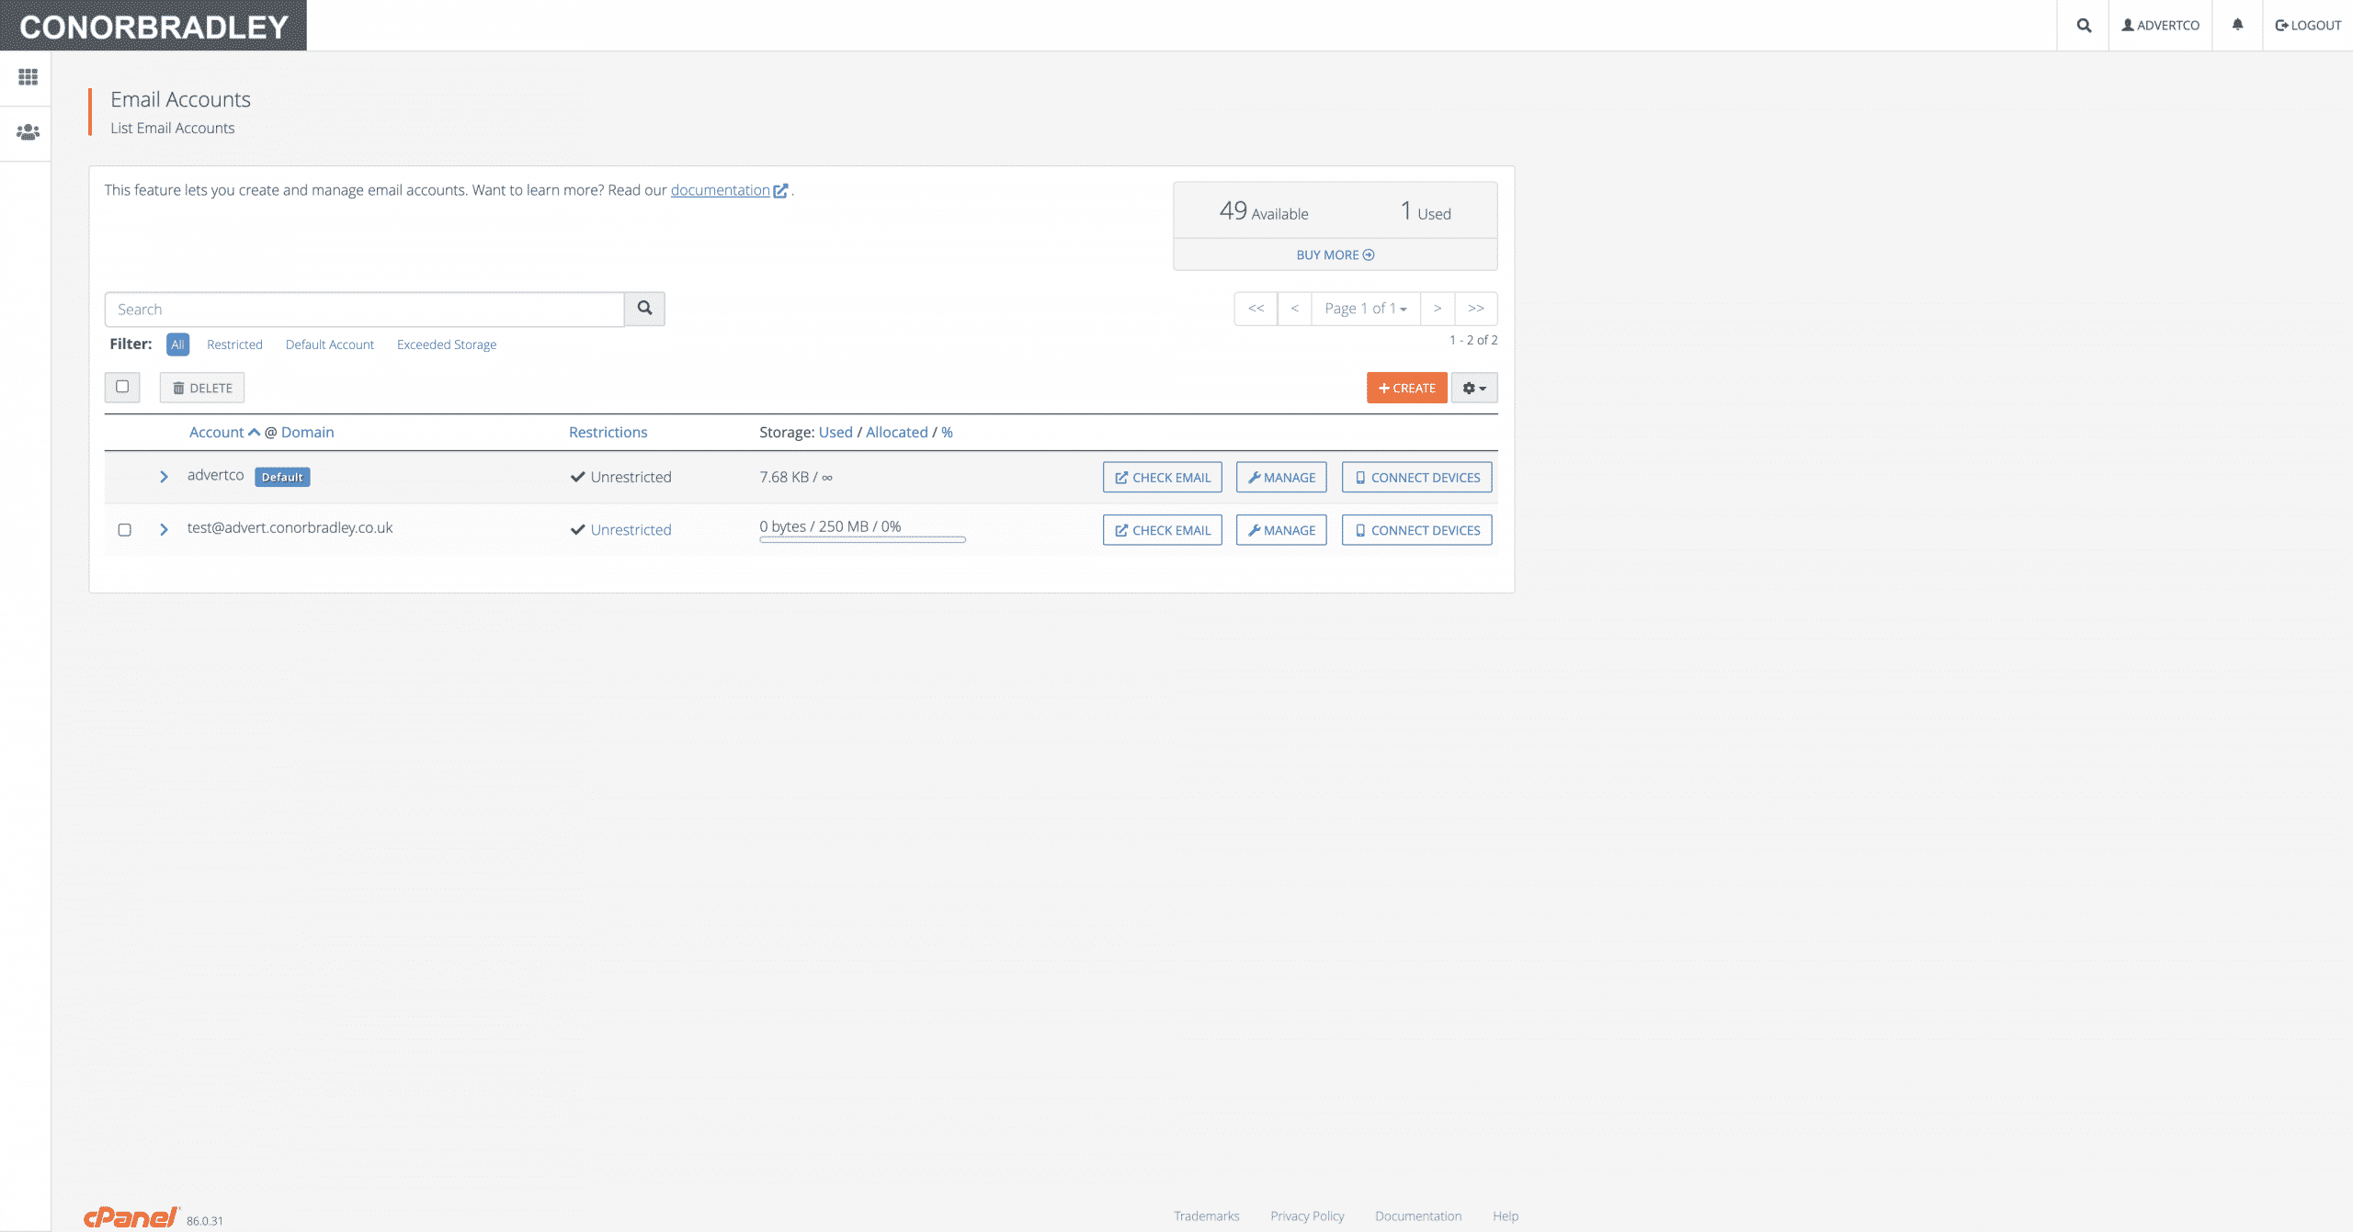Click BUY MORE link
The height and width of the screenshot is (1232, 2353).
(1335, 254)
